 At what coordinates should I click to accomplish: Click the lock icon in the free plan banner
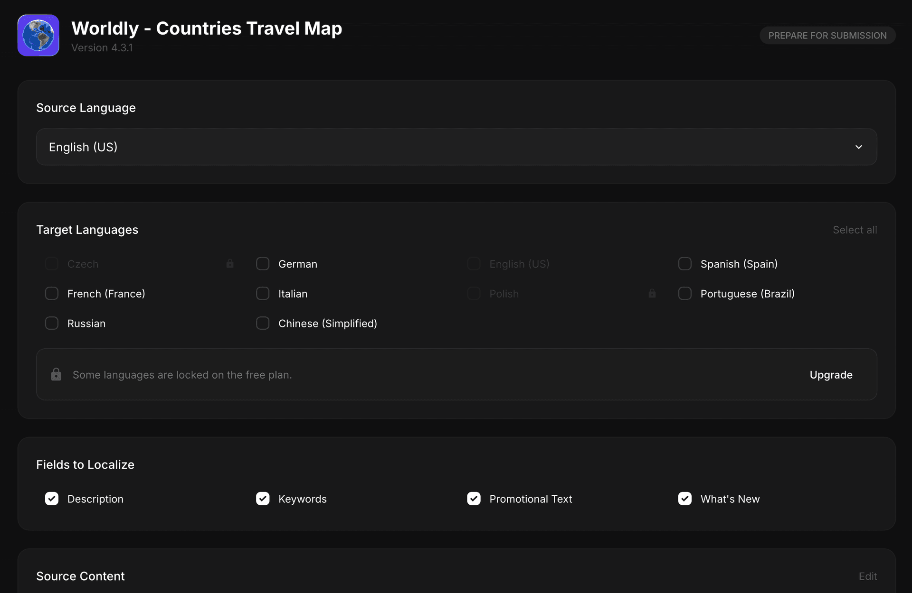(56, 374)
